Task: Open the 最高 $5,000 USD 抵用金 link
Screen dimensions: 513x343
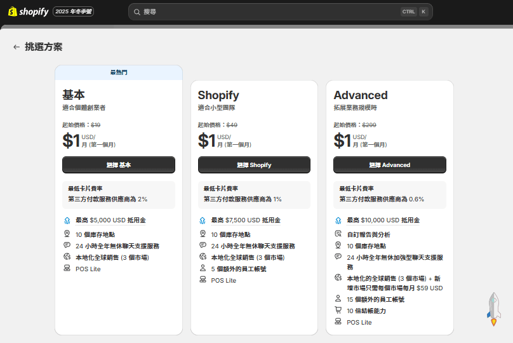Action: pos(110,220)
